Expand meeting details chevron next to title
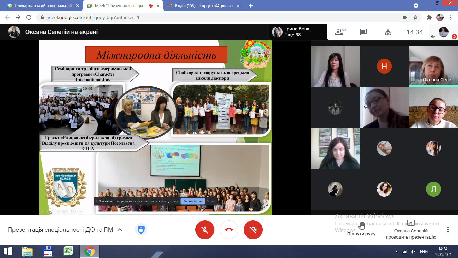 click(120, 230)
